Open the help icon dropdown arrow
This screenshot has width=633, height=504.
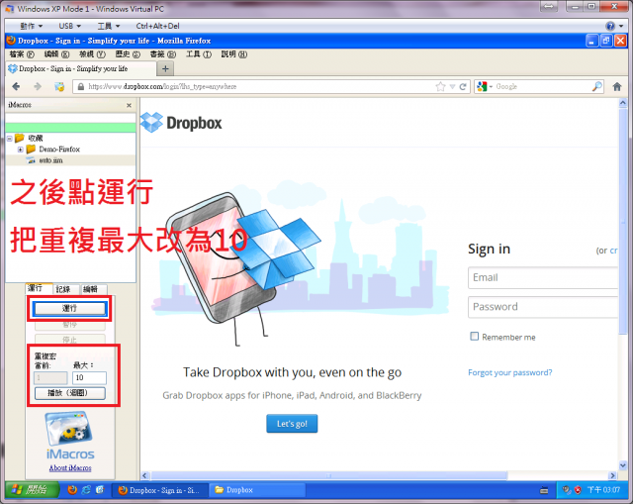point(621,26)
